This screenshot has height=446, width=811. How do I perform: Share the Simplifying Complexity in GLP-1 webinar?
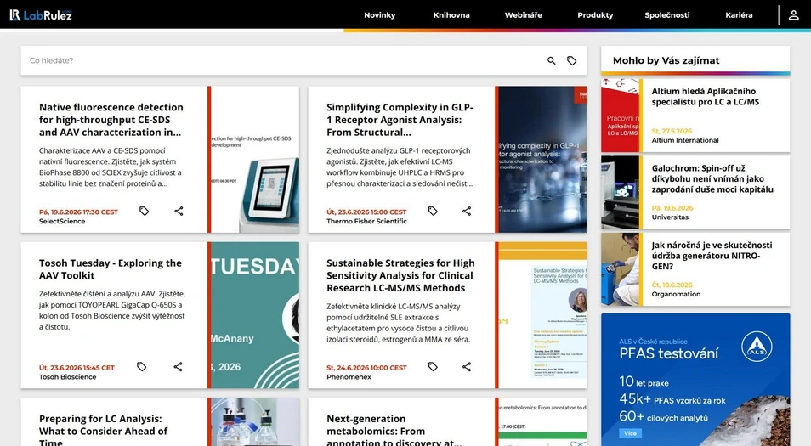[467, 211]
